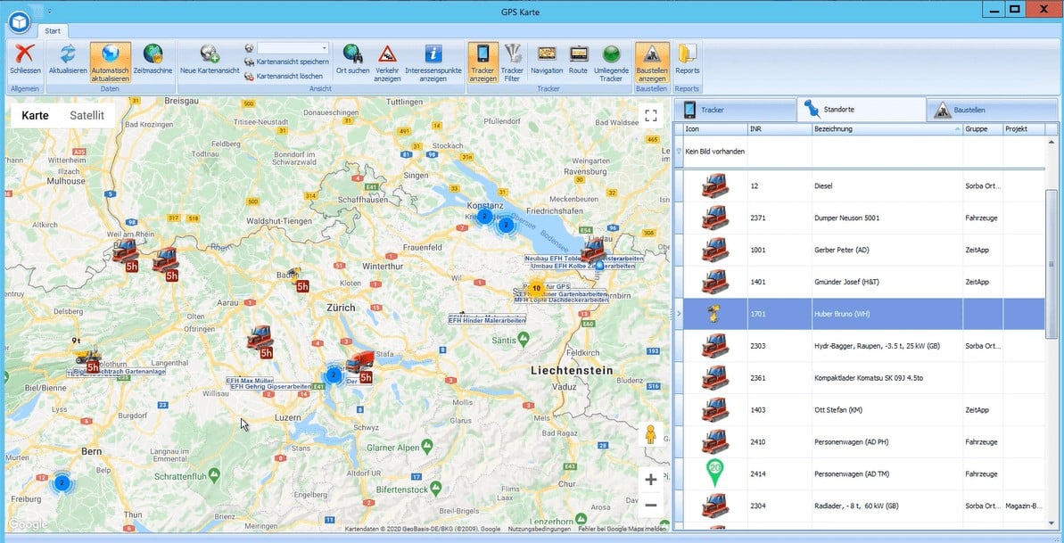The width and height of the screenshot is (1064, 543).
Task: Click the Schliessen red X icon
Action: click(25, 54)
